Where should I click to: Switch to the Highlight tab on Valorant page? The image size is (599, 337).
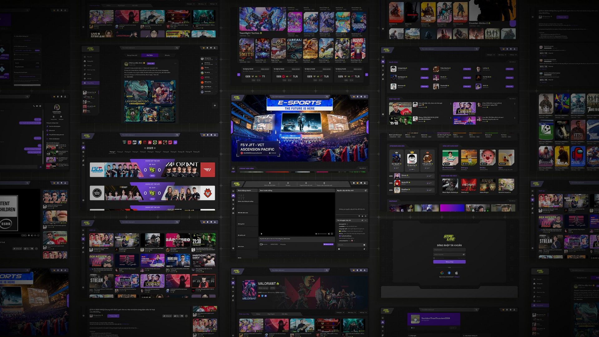271,314
